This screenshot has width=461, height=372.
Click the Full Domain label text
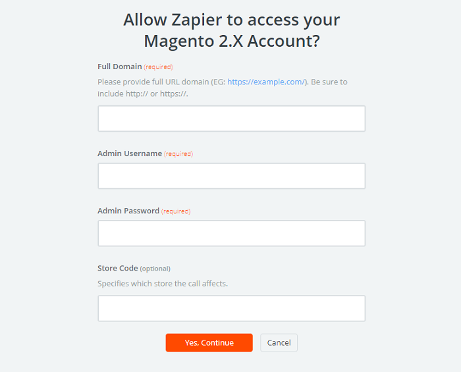(119, 66)
